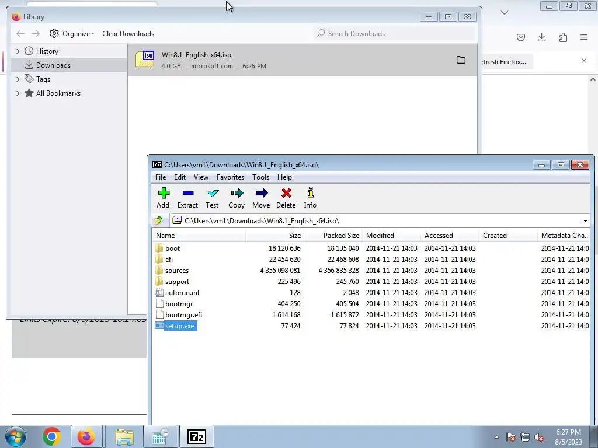Go up one folder level in 7-Zip
The width and height of the screenshot is (598, 448).
[159, 220]
